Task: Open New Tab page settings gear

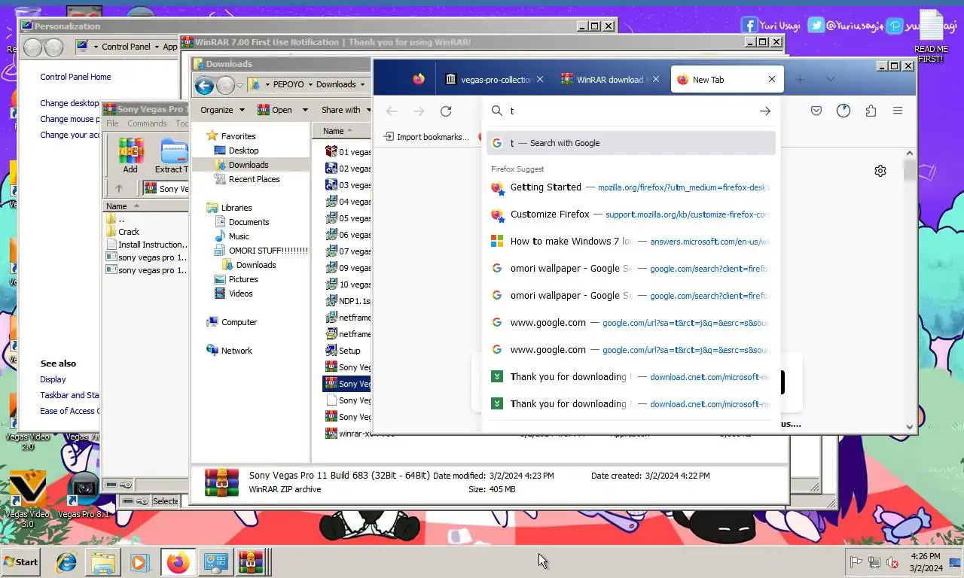Action: click(880, 171)
